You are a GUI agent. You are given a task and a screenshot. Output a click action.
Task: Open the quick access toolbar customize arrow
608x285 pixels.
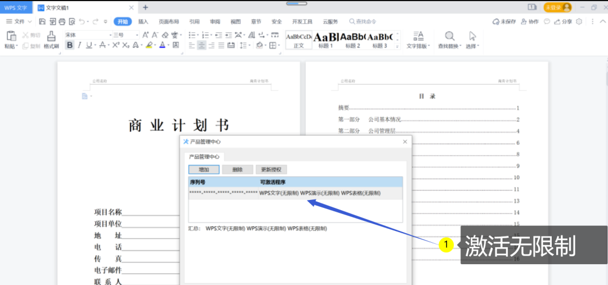point(106,22)
